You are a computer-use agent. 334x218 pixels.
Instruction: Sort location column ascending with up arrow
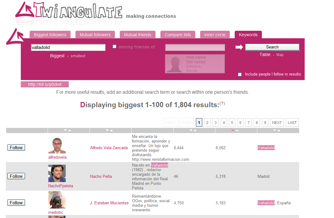[279, 130]
